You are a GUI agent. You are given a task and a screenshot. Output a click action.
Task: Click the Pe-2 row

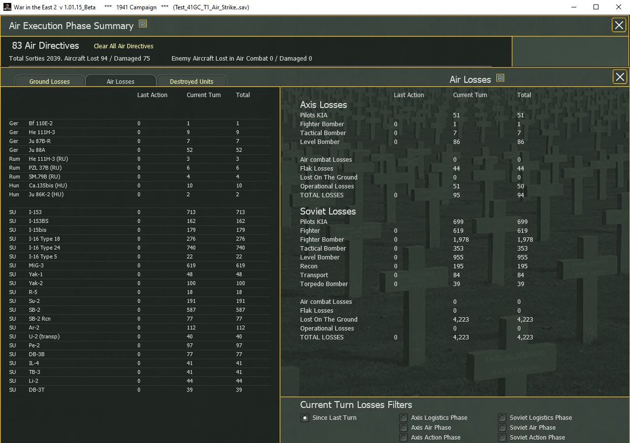pyautogui.click(x=139, y=345)
